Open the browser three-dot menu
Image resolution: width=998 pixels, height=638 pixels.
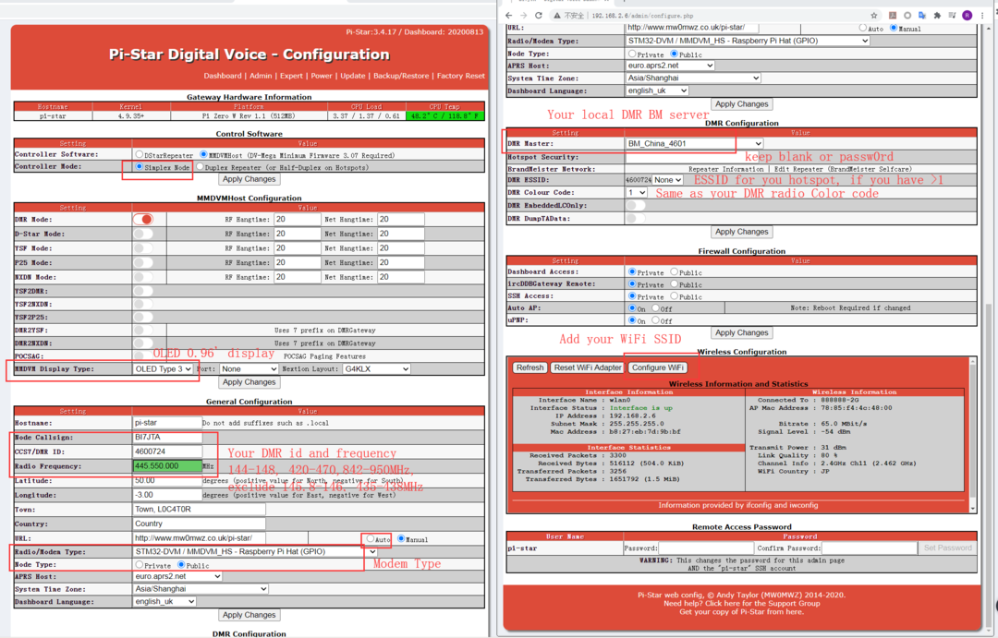click(982, 16)
